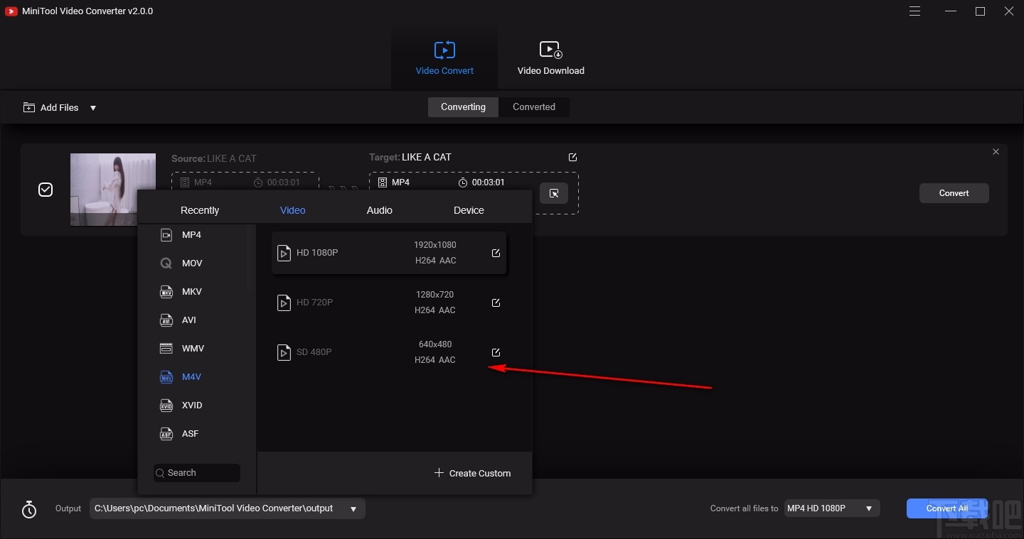Switch to the Converted tab
1024x539 pixels.
534,107
